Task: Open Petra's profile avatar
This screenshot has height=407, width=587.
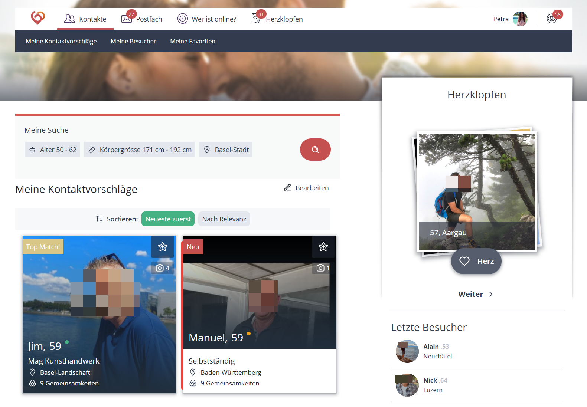Action: pyautogui.click(x=520, y=19)
